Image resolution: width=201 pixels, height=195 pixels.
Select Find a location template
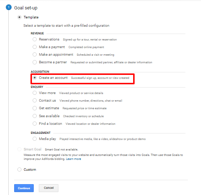34,124
